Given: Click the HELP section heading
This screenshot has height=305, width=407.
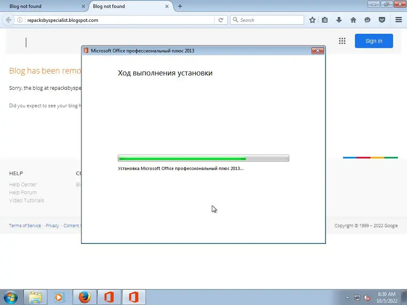Looking at the screenshot, I should (x=16, y=173).
